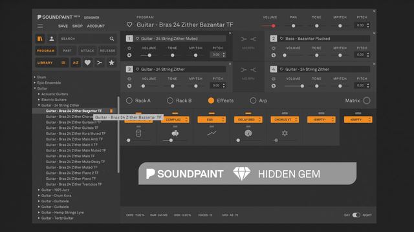Open the settings gear for part 1
414x232 pixels.
(x=129, y=55)
